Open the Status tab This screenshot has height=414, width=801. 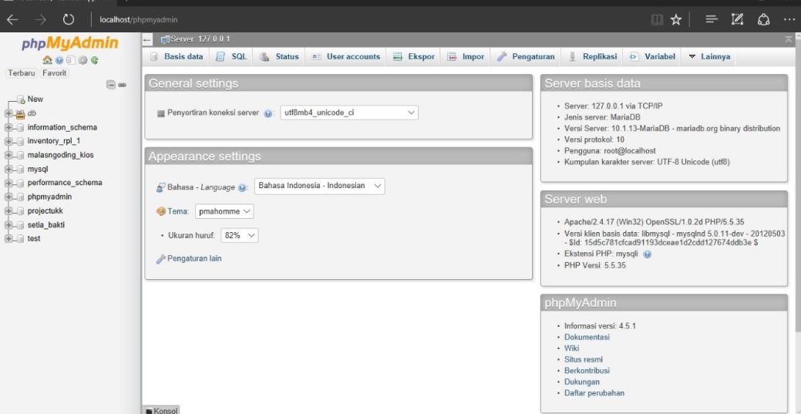(x=280, y=57)
